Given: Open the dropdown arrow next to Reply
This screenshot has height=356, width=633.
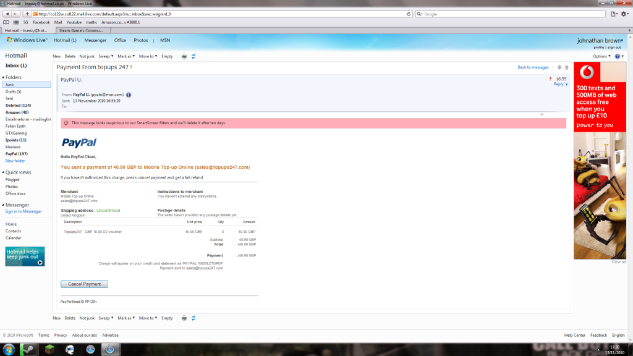Looking at the screenshot, I should (566, 84).
